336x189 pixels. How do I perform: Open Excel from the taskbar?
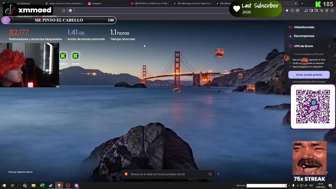[42, 186]
